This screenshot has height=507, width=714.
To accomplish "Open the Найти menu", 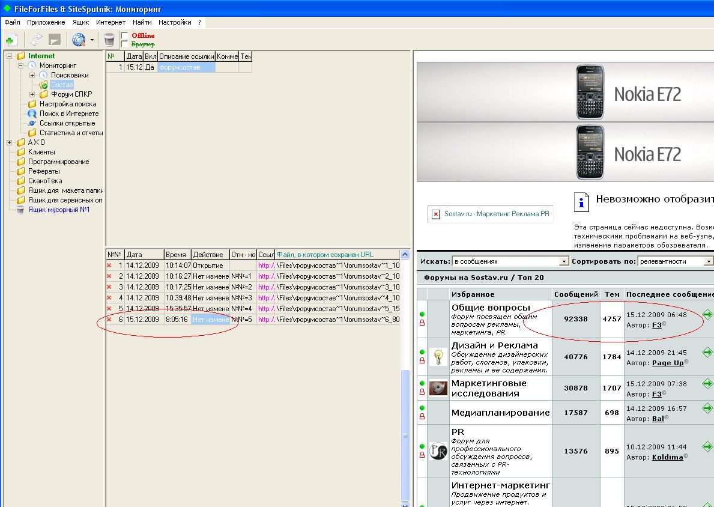I will click(x=142, y=22).
